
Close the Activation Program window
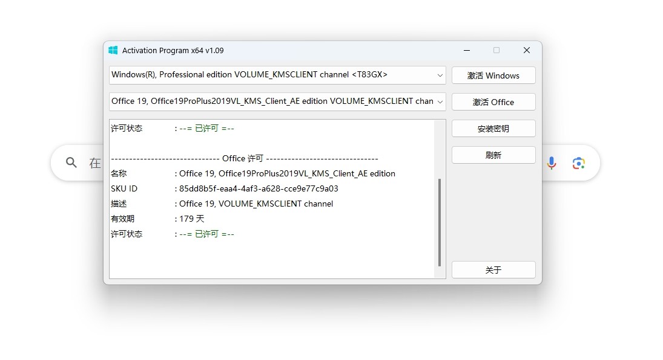526,50
